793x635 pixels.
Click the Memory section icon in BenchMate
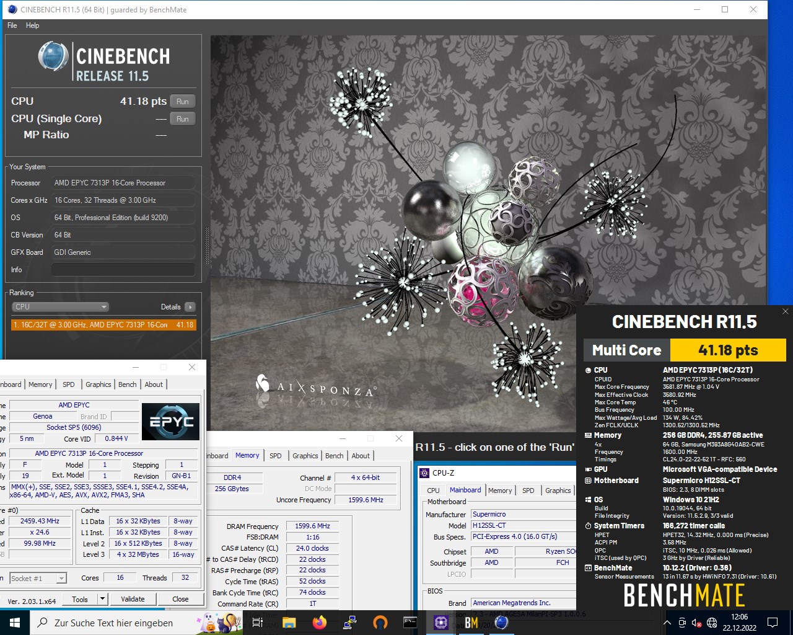tap(589, 435)
